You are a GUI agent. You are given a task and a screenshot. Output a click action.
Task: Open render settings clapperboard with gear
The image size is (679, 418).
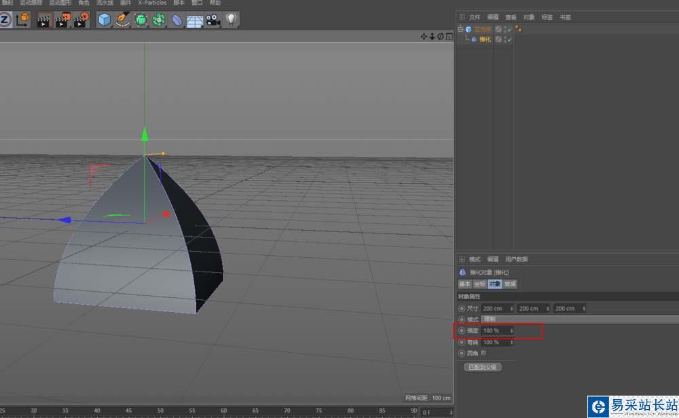coord(81,20)
